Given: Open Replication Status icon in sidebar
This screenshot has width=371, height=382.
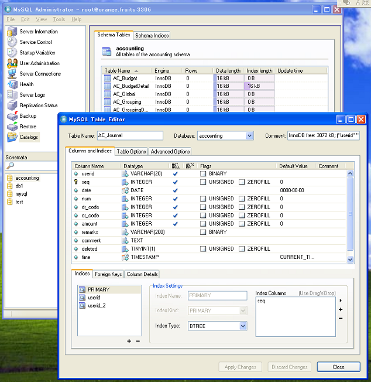Looking at the screenshot, I should click(12, 105).
